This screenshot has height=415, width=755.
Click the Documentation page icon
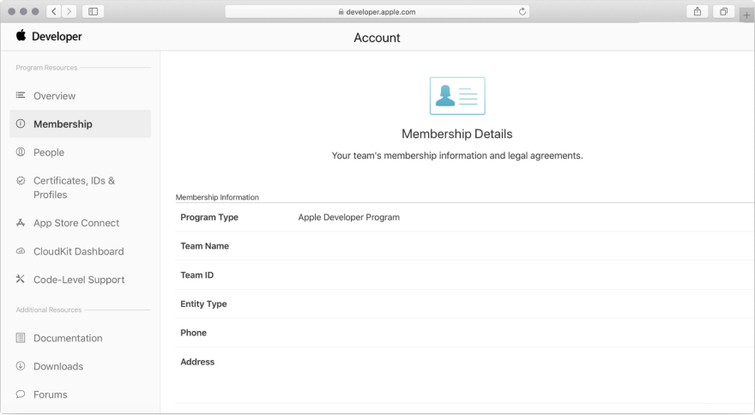click(x=21, y=338)
